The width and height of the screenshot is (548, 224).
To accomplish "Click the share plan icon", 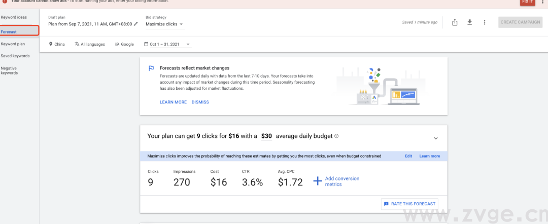I will [x=455, y=22].
